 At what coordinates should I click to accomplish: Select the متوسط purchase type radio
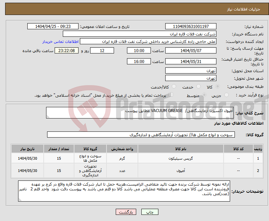click(x=204, y=95)
